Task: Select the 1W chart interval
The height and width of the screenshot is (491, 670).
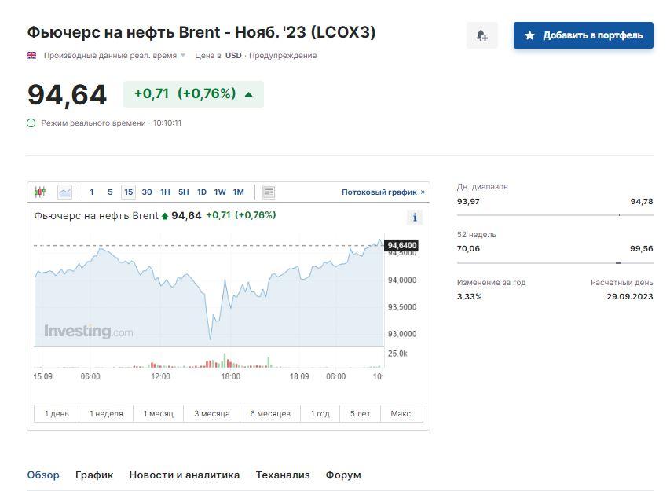Action: [220, 192]
